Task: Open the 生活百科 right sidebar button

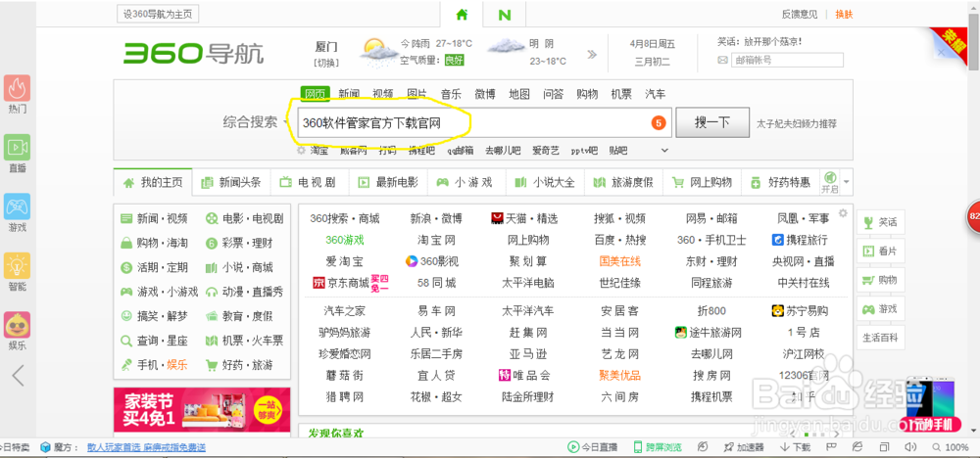Action: click(x=880, y=338)
